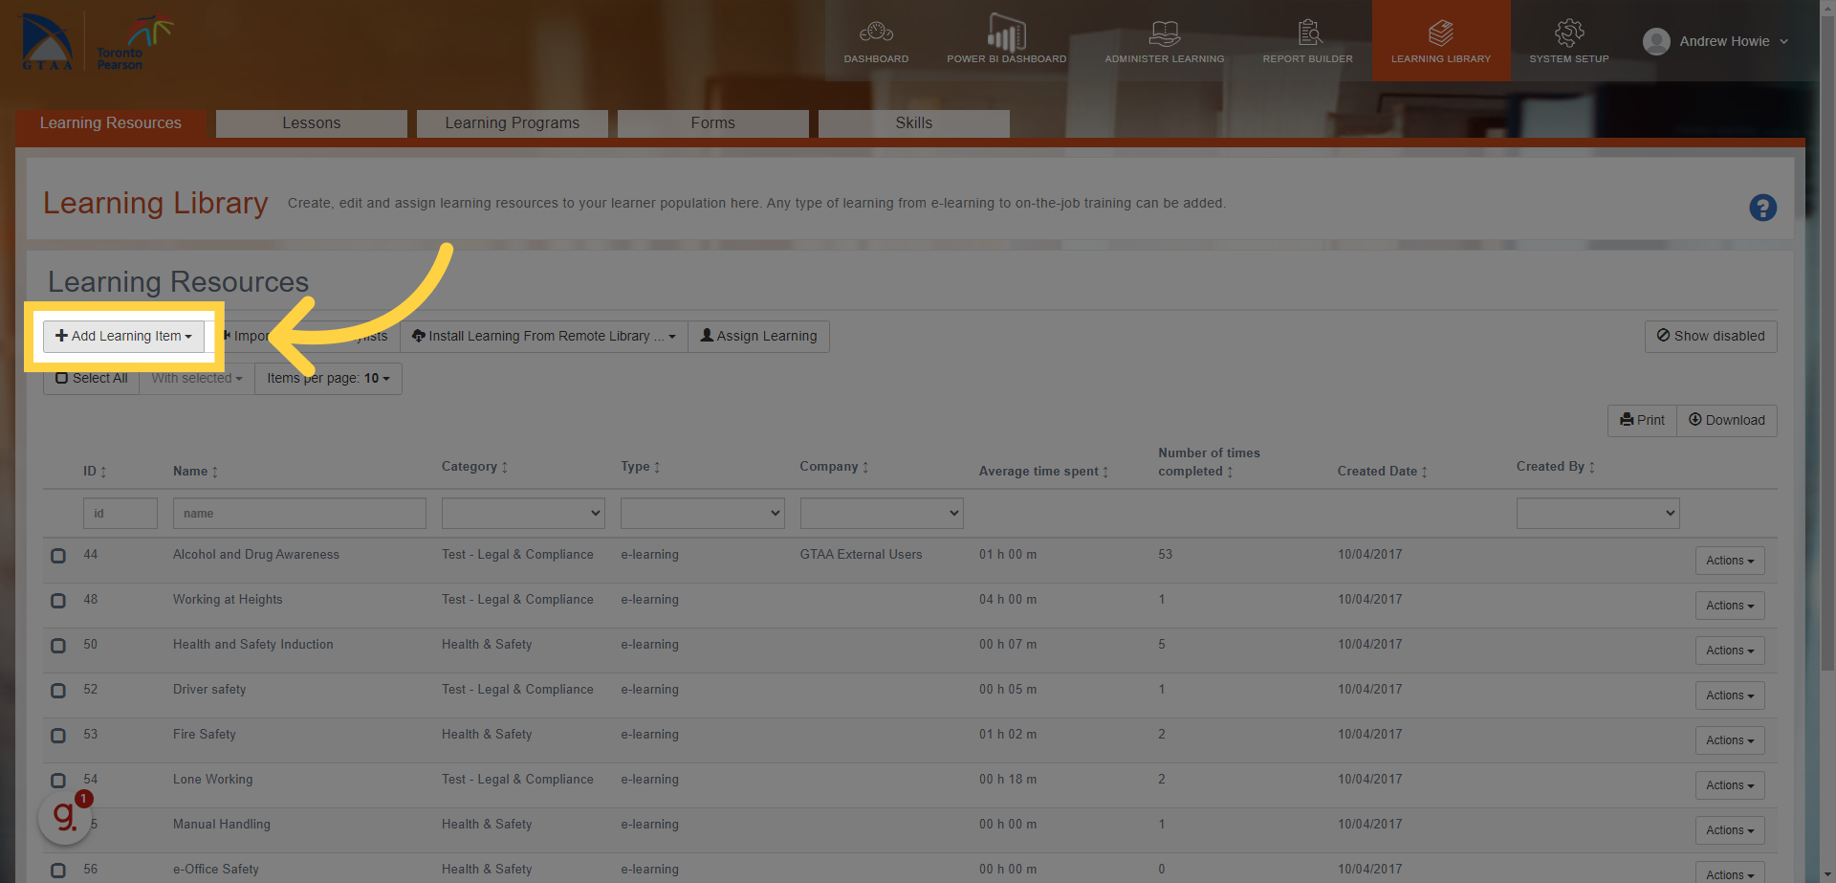Sort table by Company column arrows

865,467
